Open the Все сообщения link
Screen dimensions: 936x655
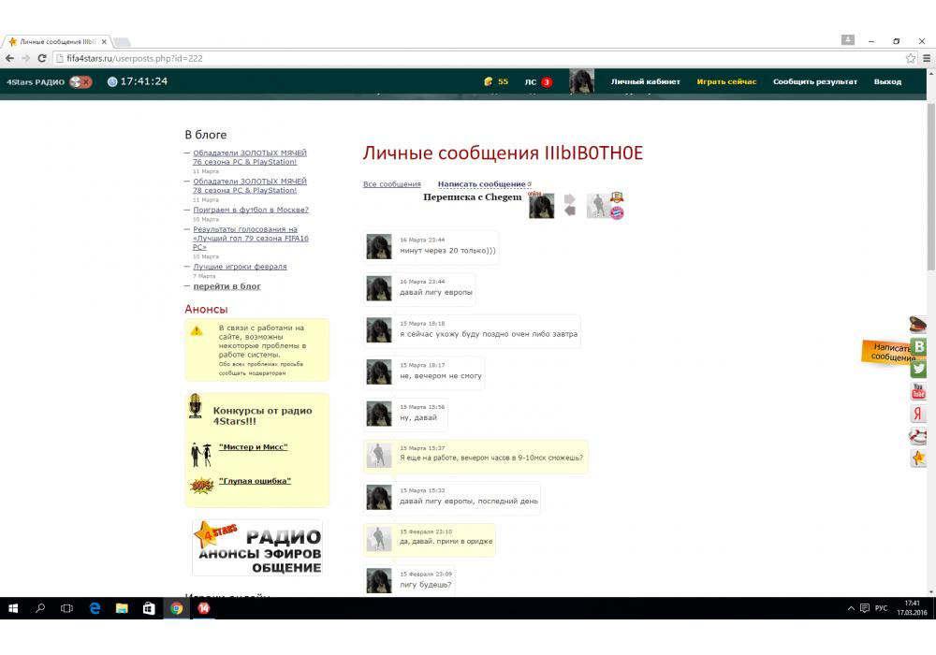pyautogui.click(x=391, y=184)
